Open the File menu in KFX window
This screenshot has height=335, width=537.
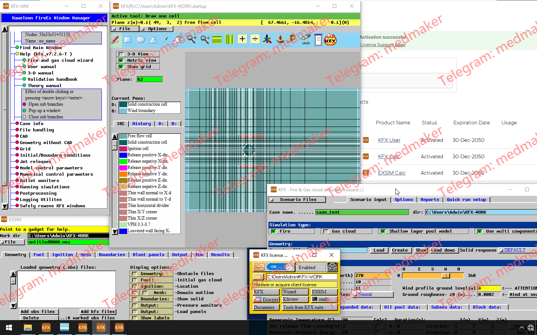[x=125, y=29]
